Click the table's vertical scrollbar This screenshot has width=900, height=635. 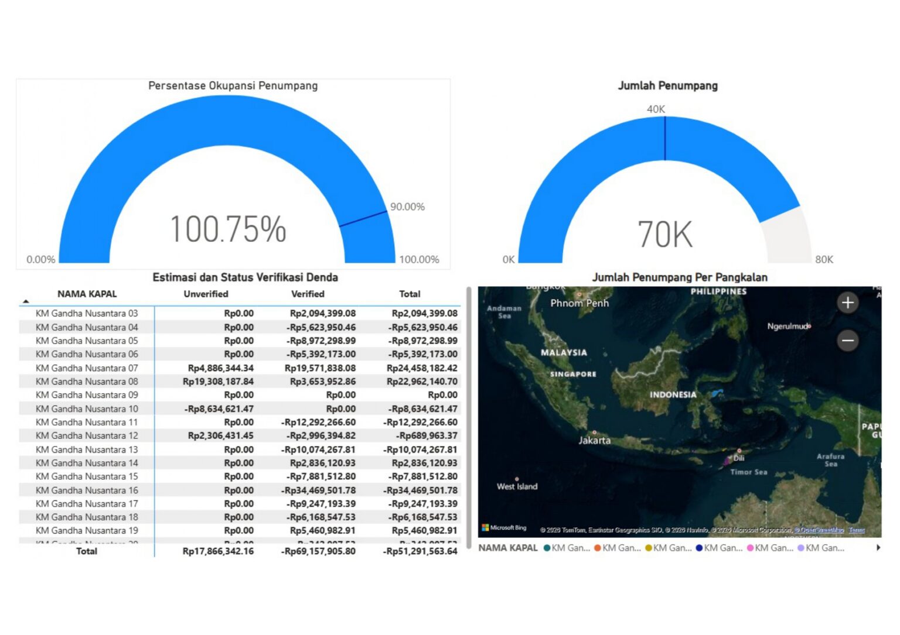[469, 418]
